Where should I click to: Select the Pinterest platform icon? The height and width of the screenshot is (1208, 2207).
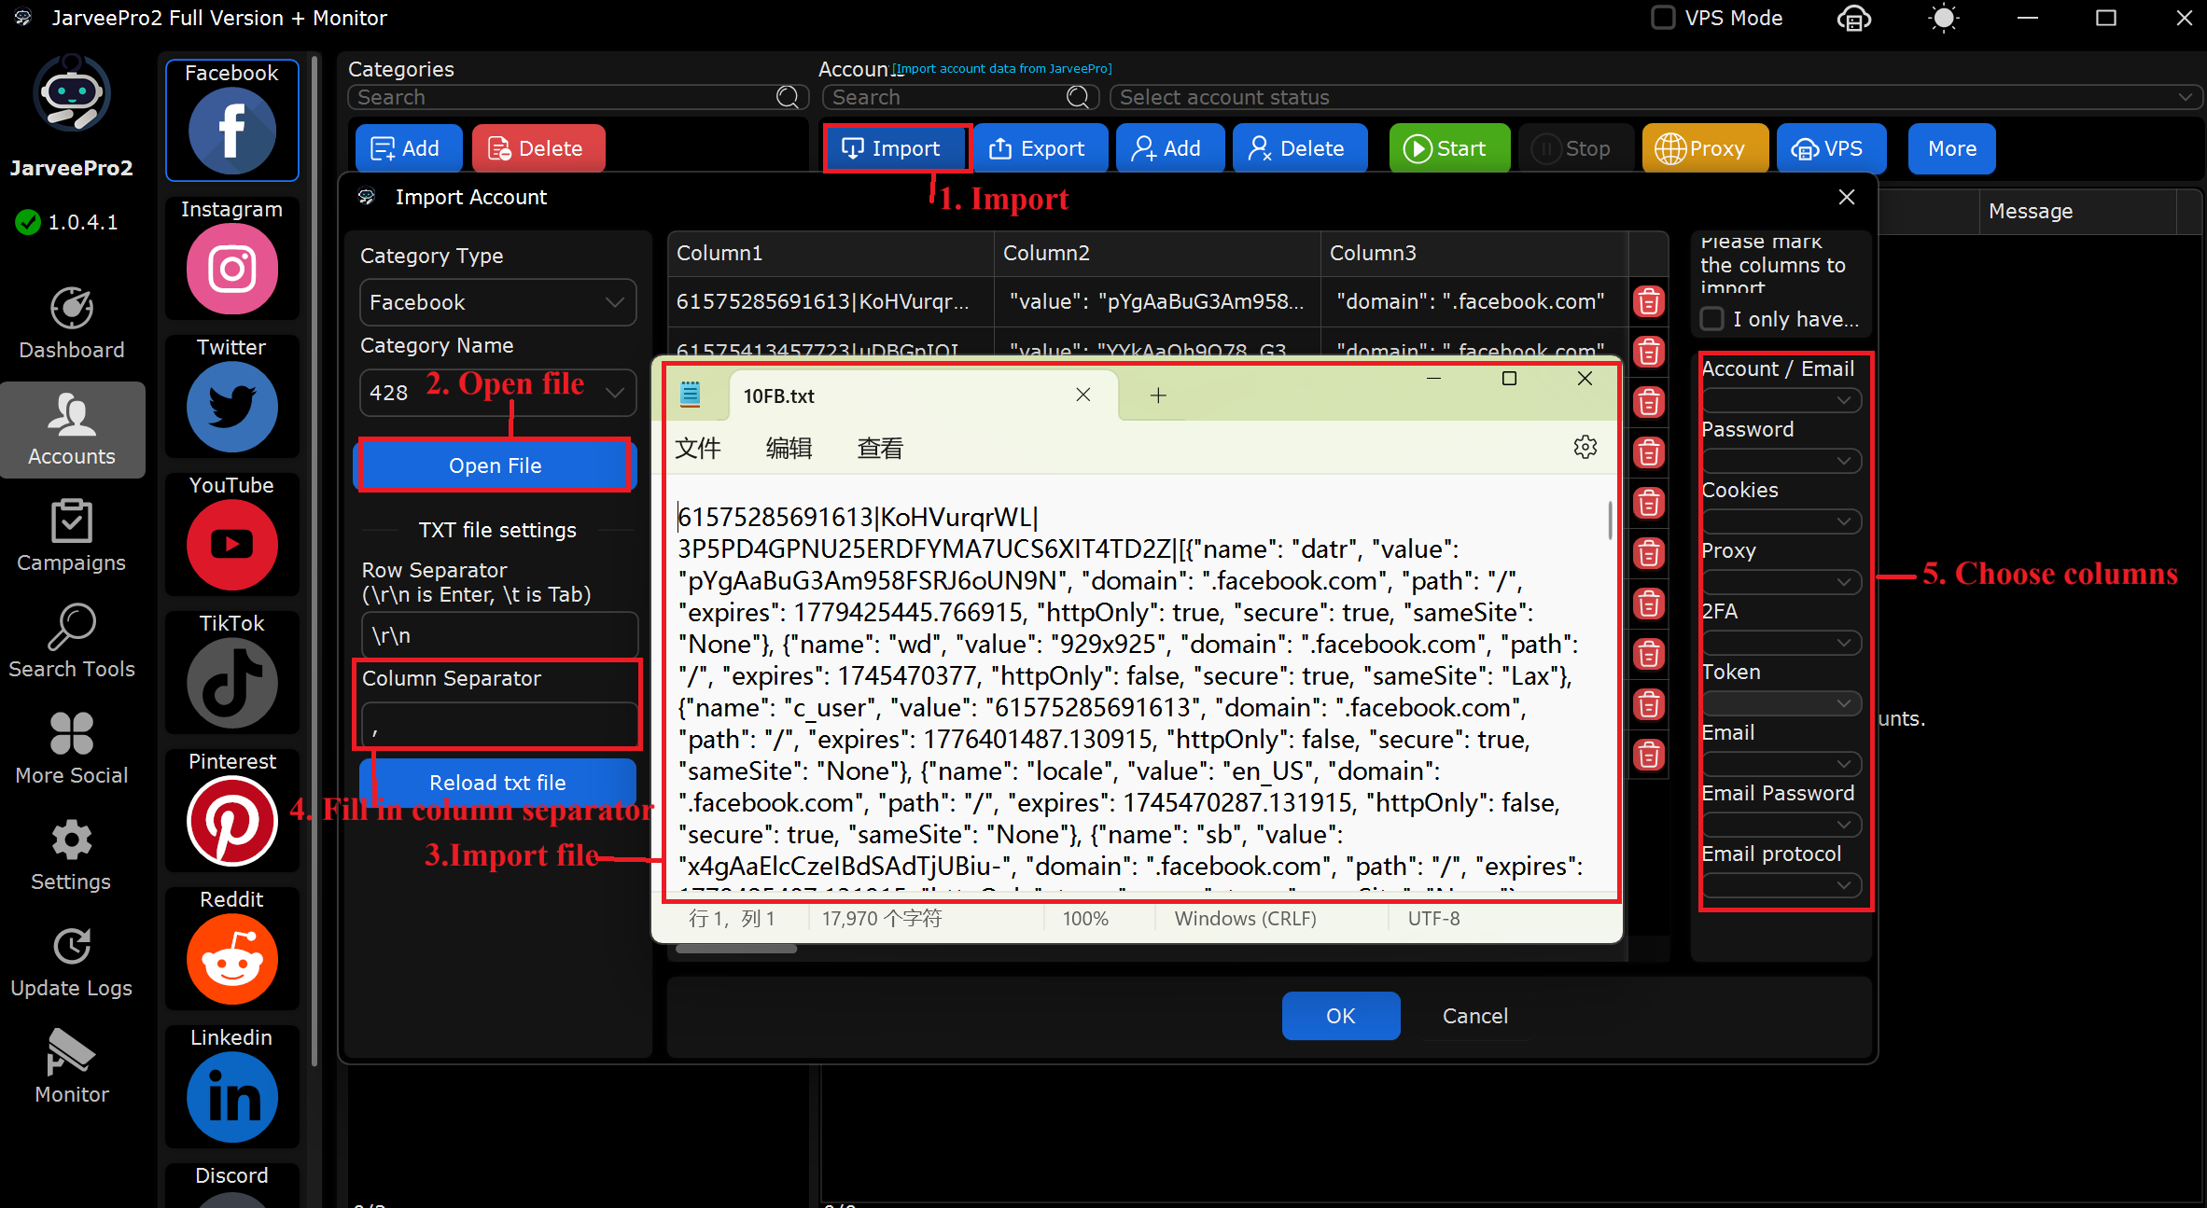pos(231,811)
